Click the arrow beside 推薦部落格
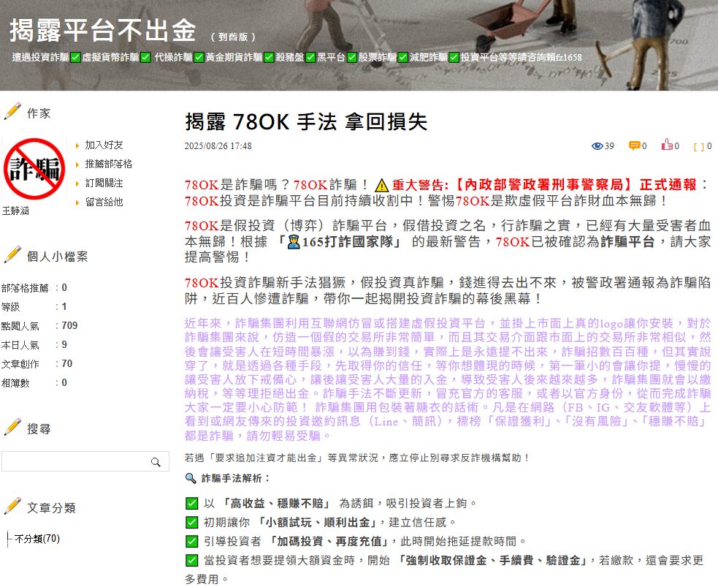The height and width of the screenshot is (587, 718). point(79,164)
